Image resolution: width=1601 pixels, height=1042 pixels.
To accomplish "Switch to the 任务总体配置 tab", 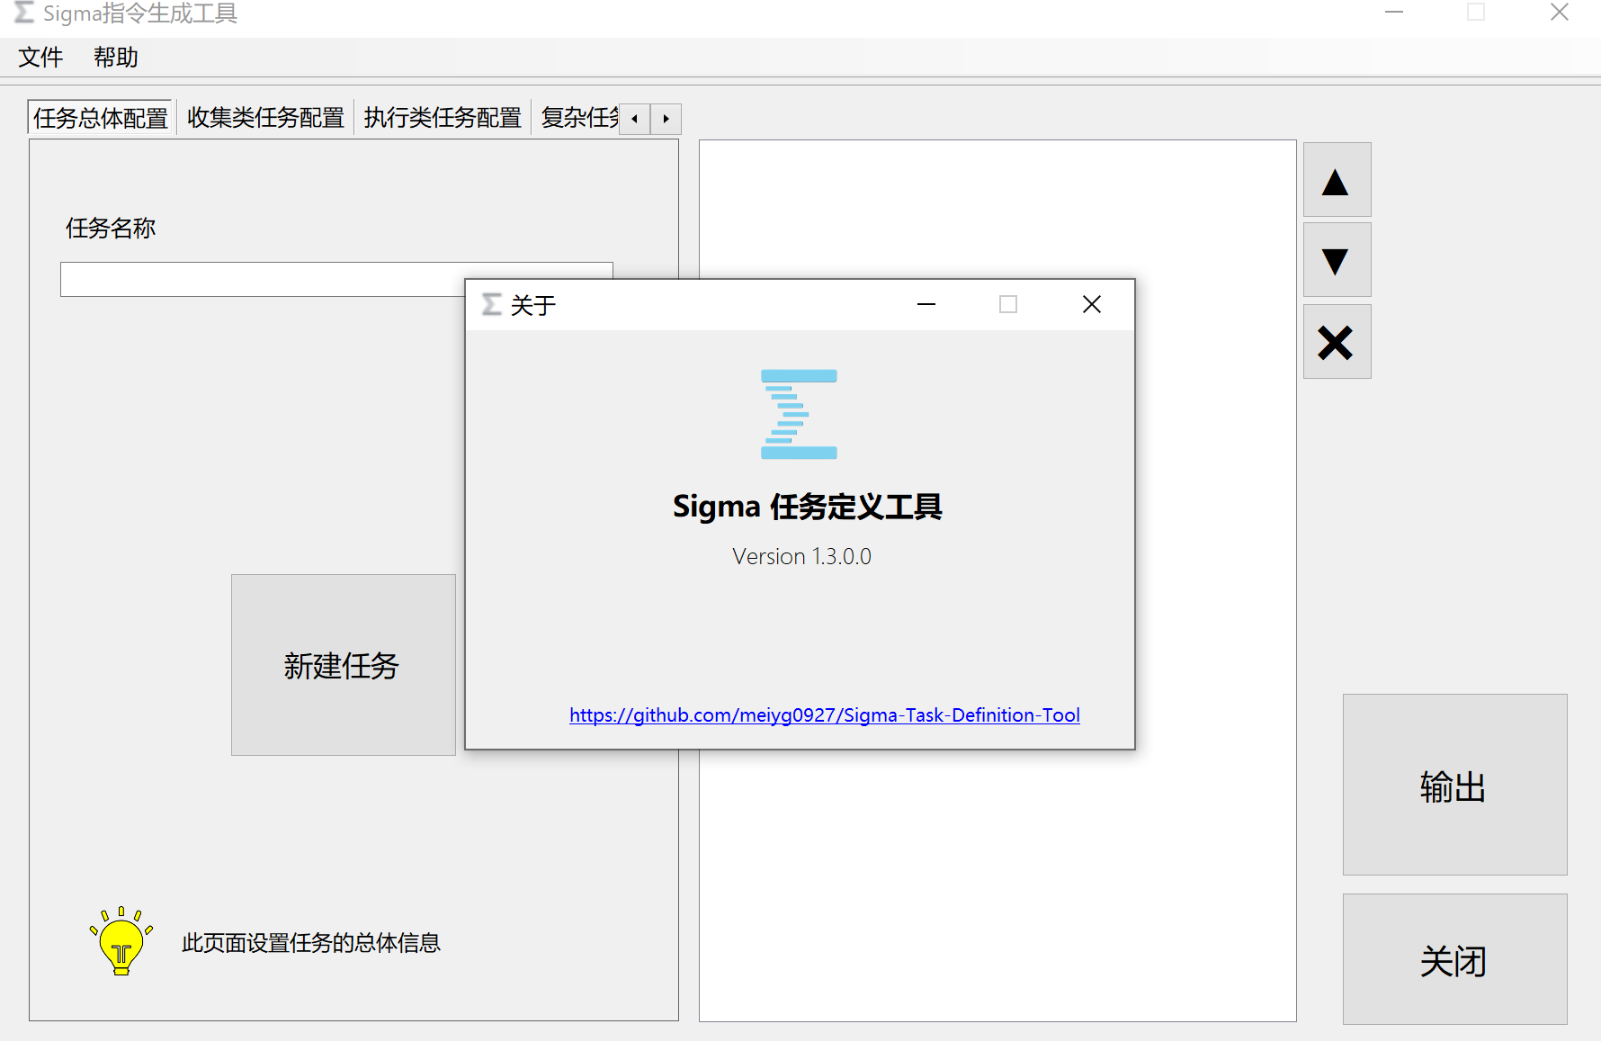I will pyautogui.click(x=101, y=118).
